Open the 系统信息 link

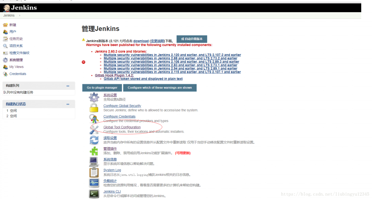(x=110, y=159)
